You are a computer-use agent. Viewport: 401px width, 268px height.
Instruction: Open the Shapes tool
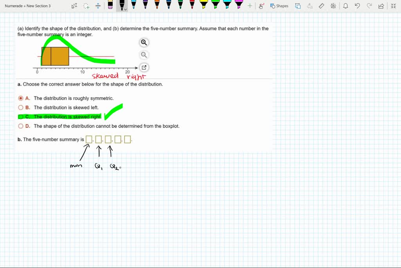279,6
